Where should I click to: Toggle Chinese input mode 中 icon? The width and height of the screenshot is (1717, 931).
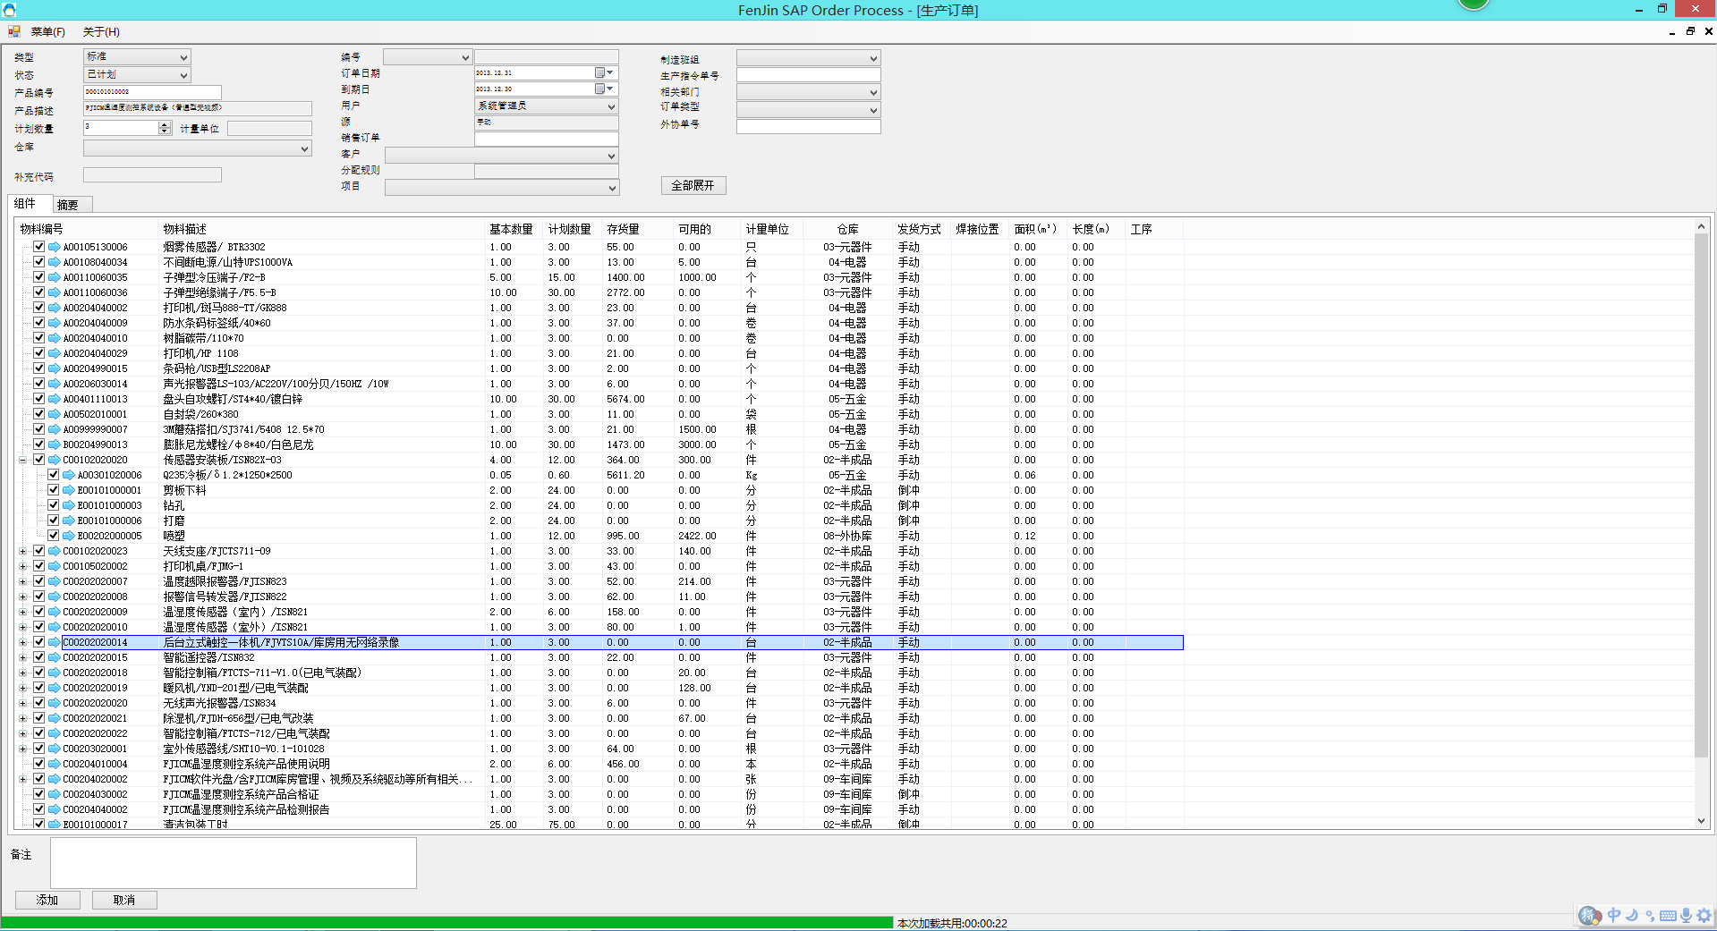[x=1614, y=915]
